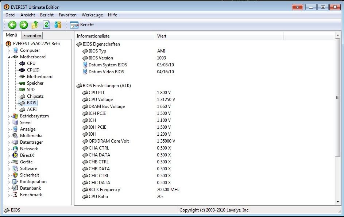Image resolution: width=344 pixels, height=217 pixels.
Task: Select the CPU chip icon in the tree
Action: click(22, 63)
